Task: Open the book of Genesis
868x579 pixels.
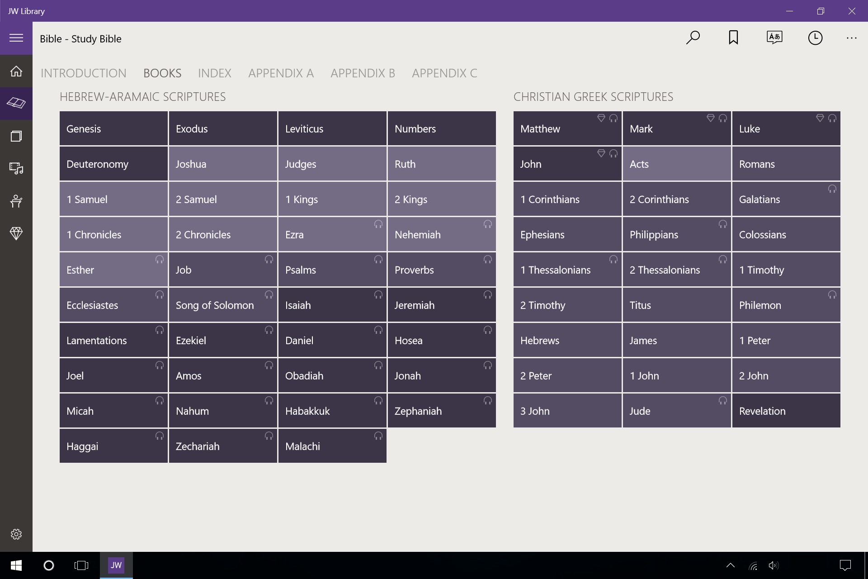Action: point(113,129)
